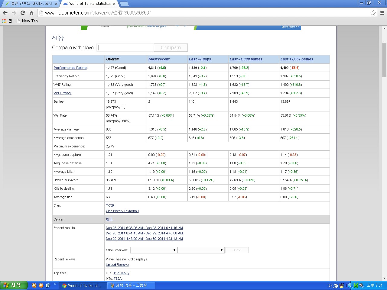Viewport: 387px width, 290px height.
Task: Reload the current page
Action: point(23,13)
